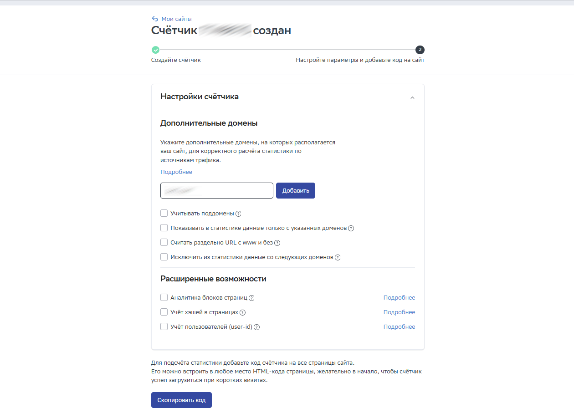Open help icon beside Учитывать поддомены
This screenshot has width=574, height=413.
pos(238,213)
